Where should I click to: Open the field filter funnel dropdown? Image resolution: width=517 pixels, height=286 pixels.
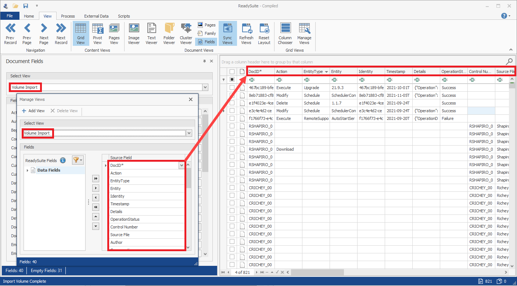78,160
